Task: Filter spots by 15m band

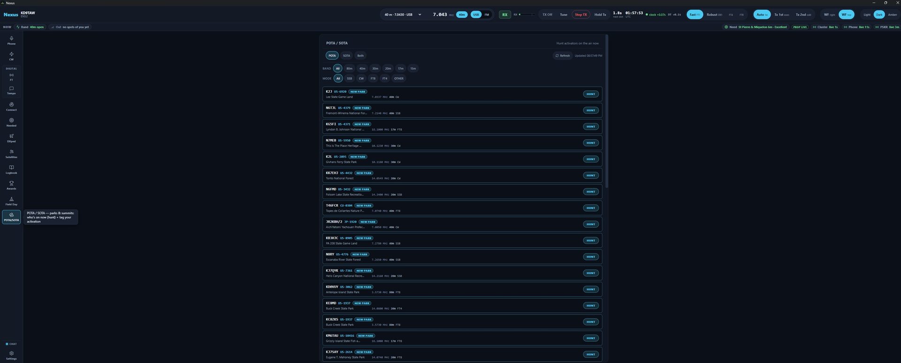Action: click(x=413, y=68)
